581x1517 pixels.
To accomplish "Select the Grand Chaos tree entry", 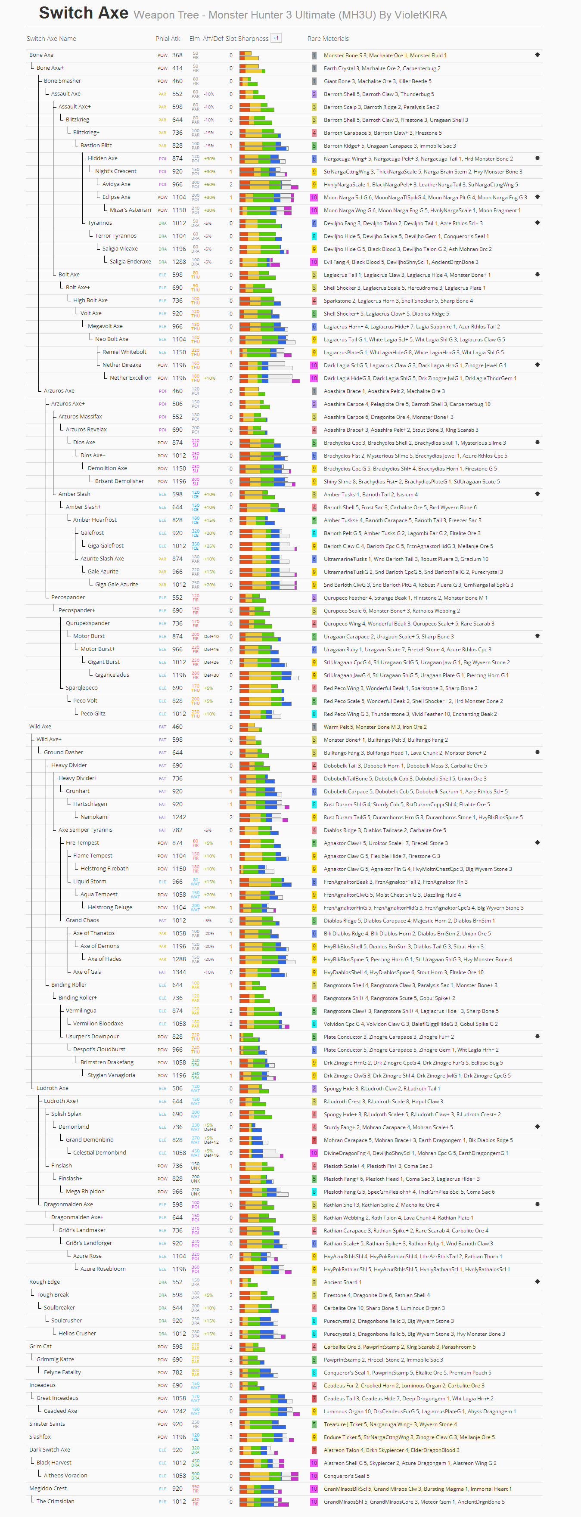I will (83, 920).
